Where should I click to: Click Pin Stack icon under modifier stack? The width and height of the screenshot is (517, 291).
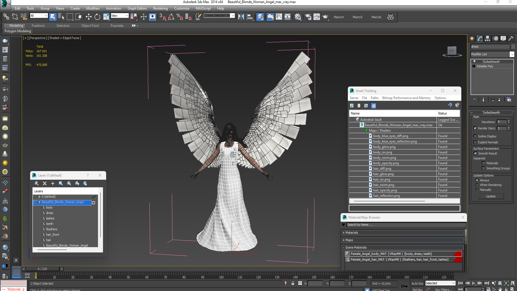474,99
